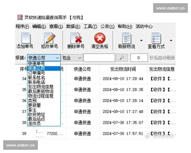Viewport: 191px width, 153px height.
Task: Click time cell 2024-08-10 17:28:44
Action: click(123, 79)
